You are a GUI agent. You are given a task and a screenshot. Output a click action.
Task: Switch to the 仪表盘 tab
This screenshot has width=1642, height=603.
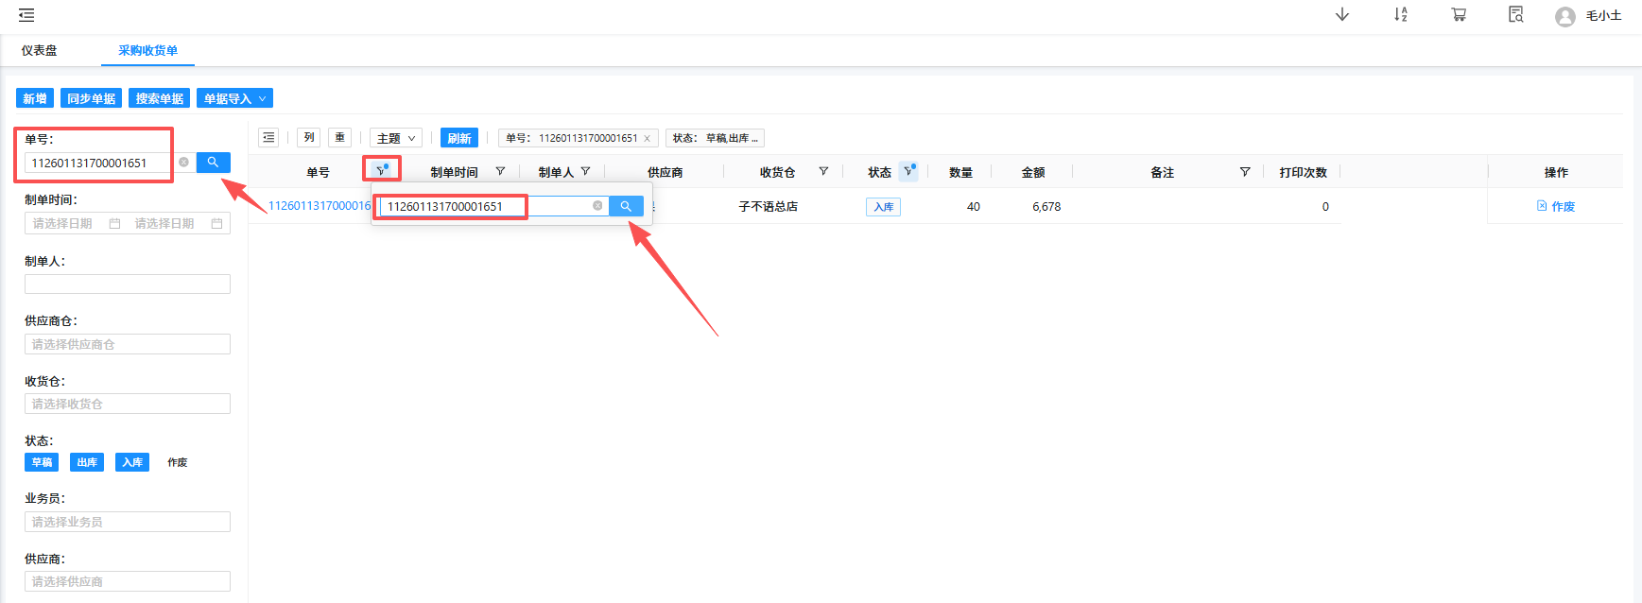click(40, 51)
